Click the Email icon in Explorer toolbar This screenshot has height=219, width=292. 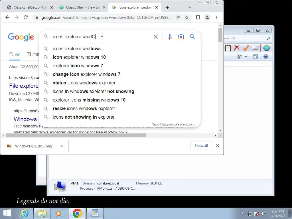point(255,48)
